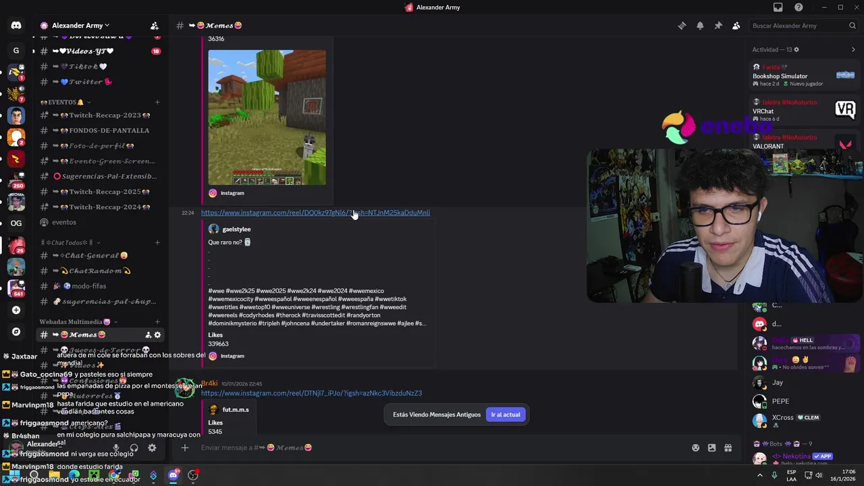
Task: Open OBS Studio from the taskbar
Action: coord(193,475)
